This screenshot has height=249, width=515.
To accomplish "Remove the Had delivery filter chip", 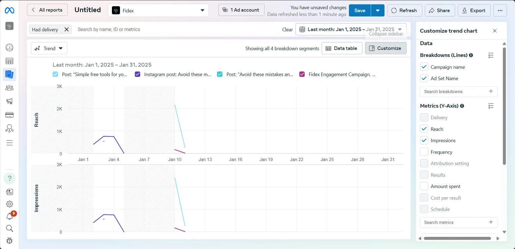I will [67, 30].
